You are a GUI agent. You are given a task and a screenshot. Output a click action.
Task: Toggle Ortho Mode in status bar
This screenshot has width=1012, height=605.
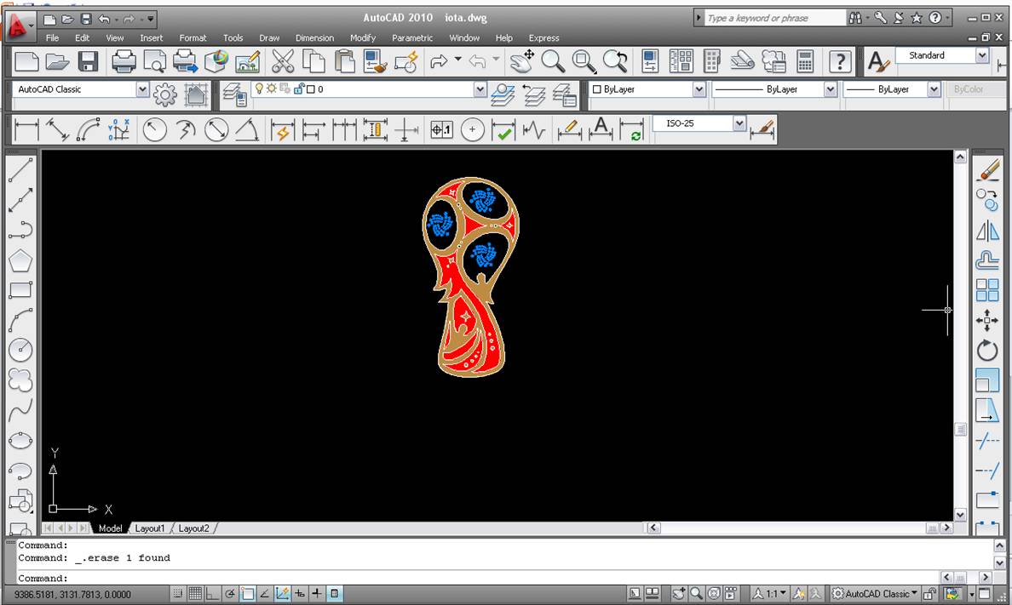[x=212, y=593]
